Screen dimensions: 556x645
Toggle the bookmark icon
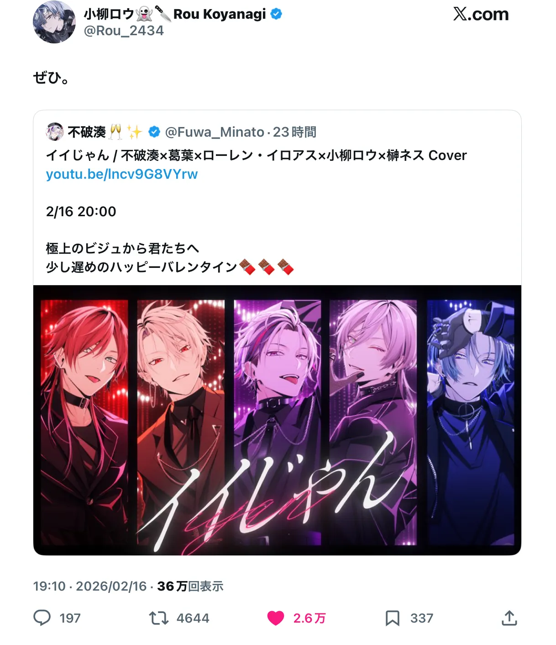pos(393,618)
